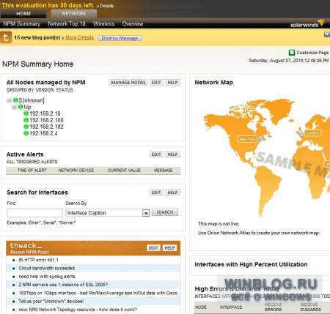Open post about 100Tbps on 1Gbps interface
The height and width of the screenshot is (314, 330).
coord(98,293)
